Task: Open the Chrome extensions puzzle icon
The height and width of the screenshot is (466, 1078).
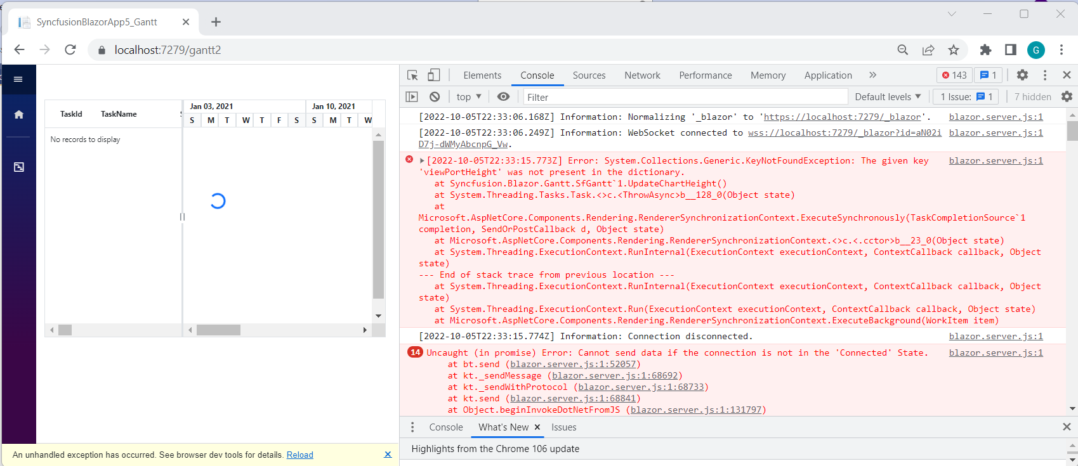Action: [985, 50]
